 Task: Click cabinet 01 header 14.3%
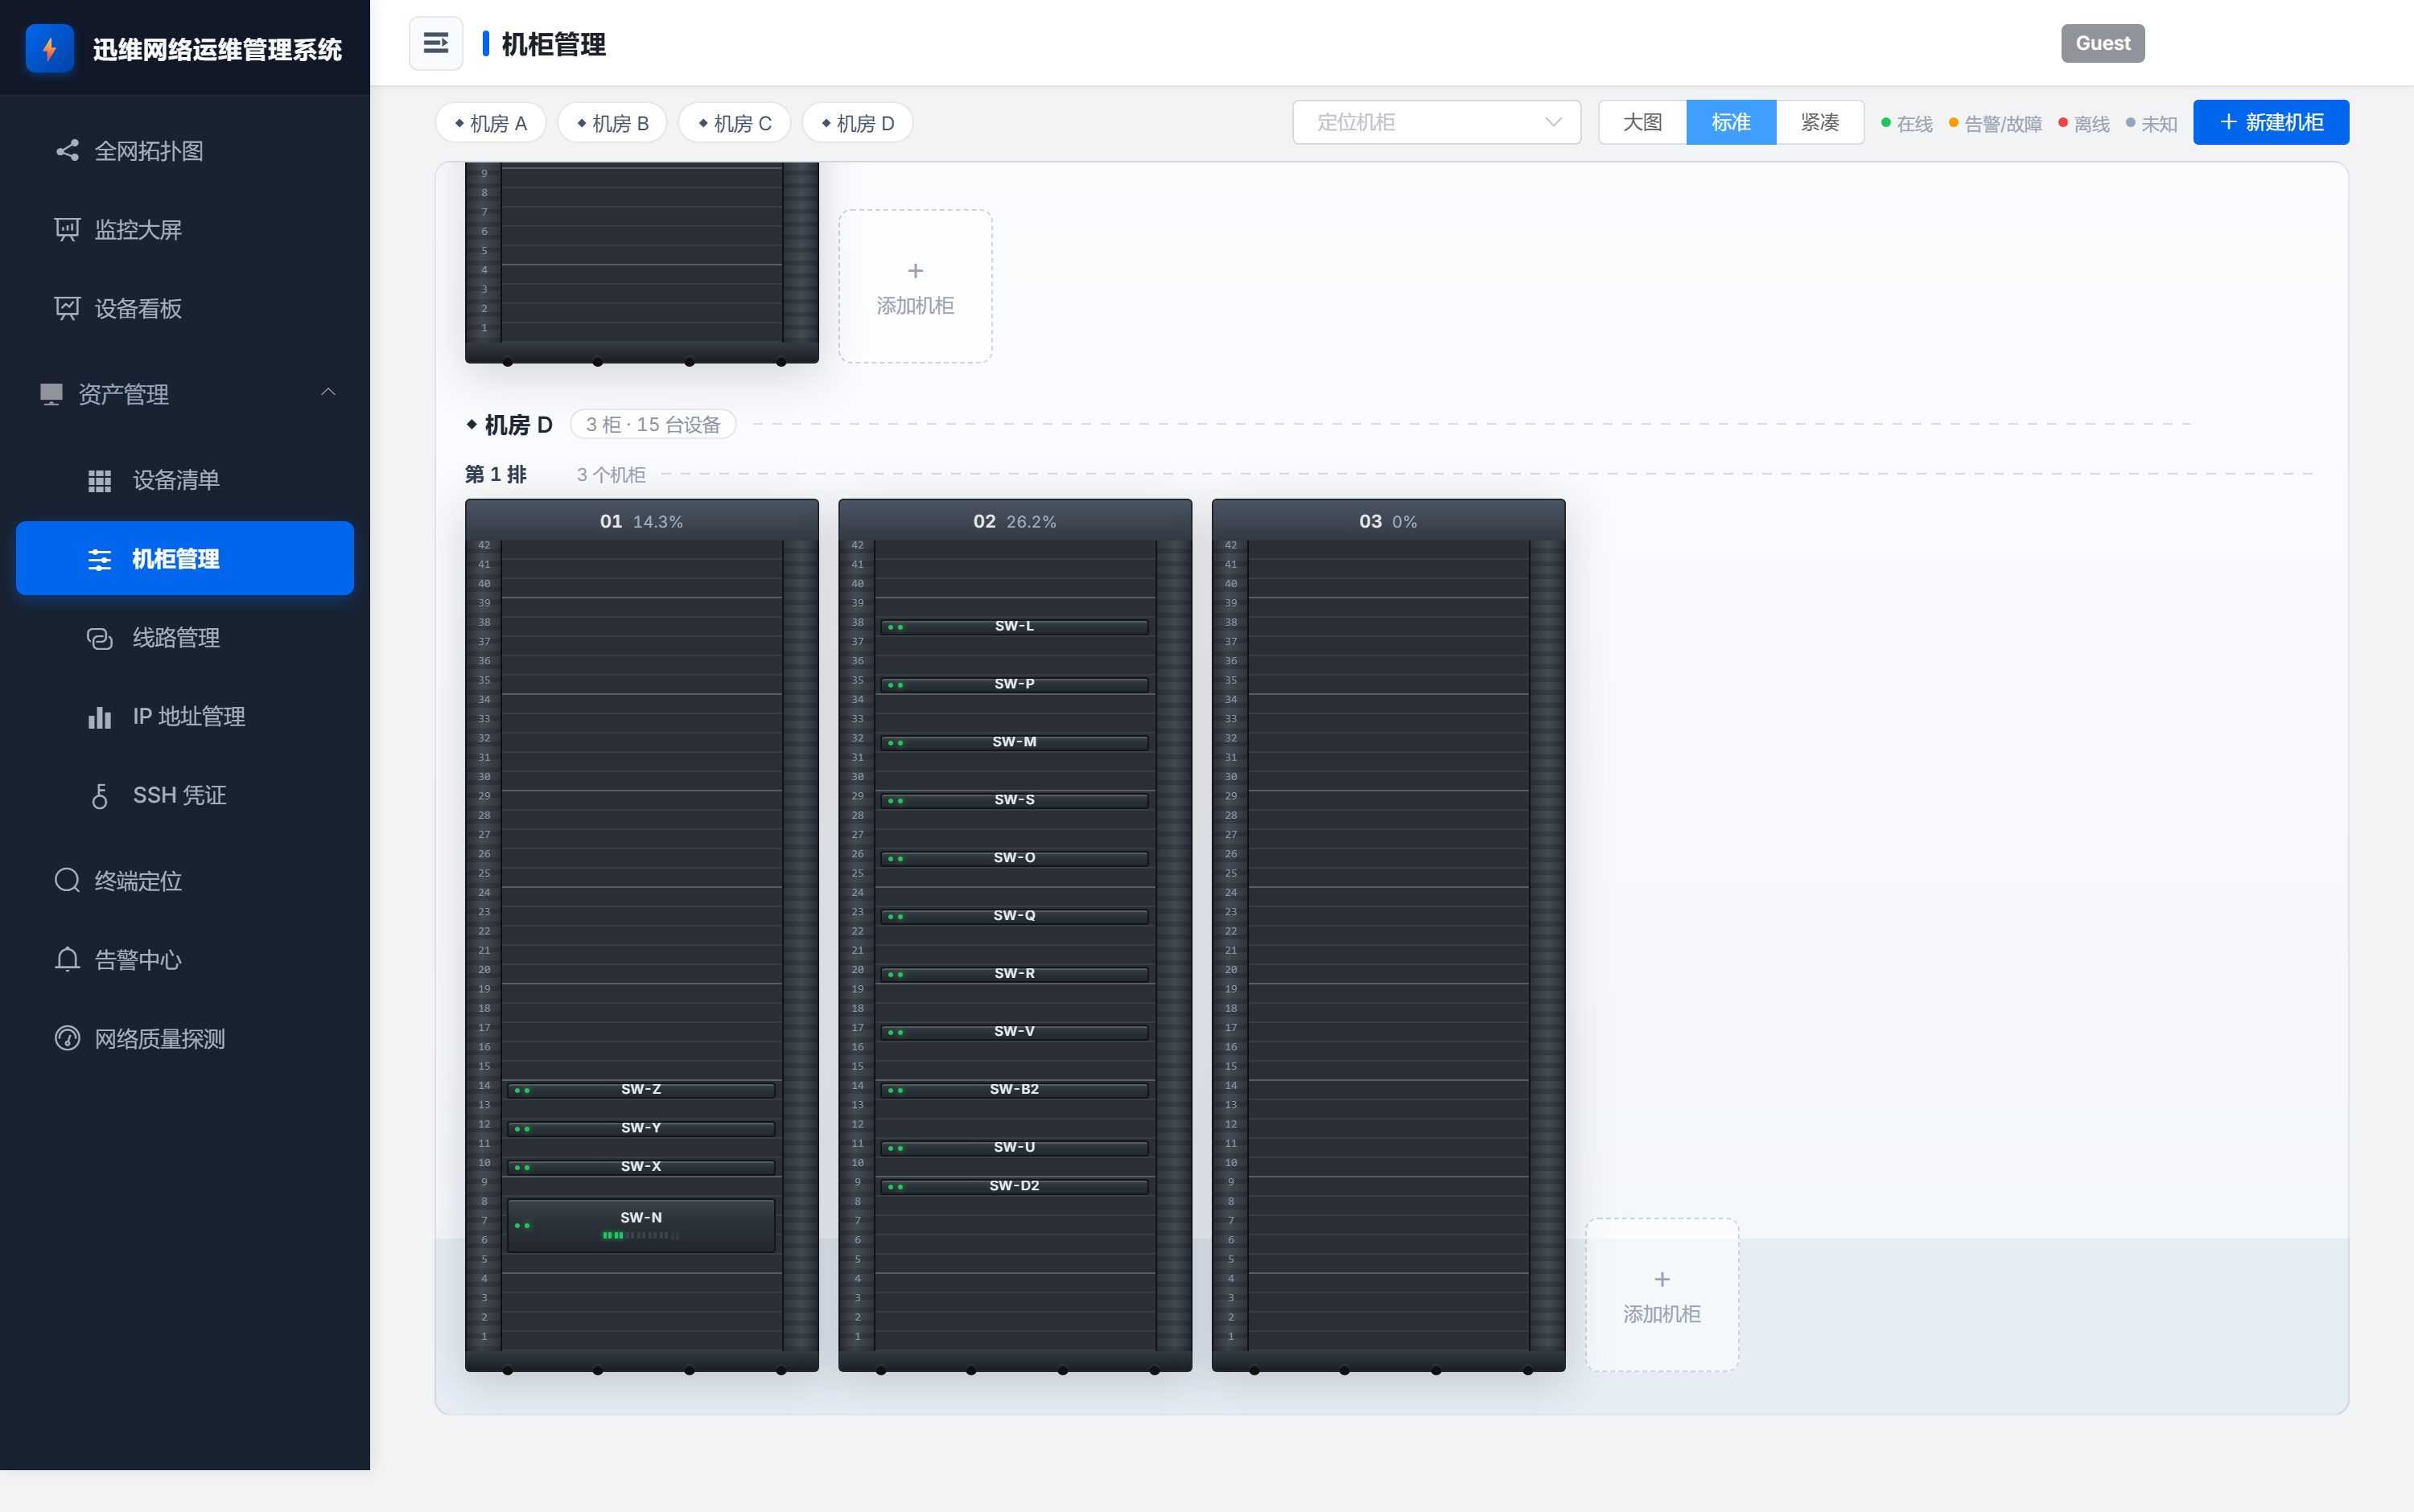pos(641,521)
